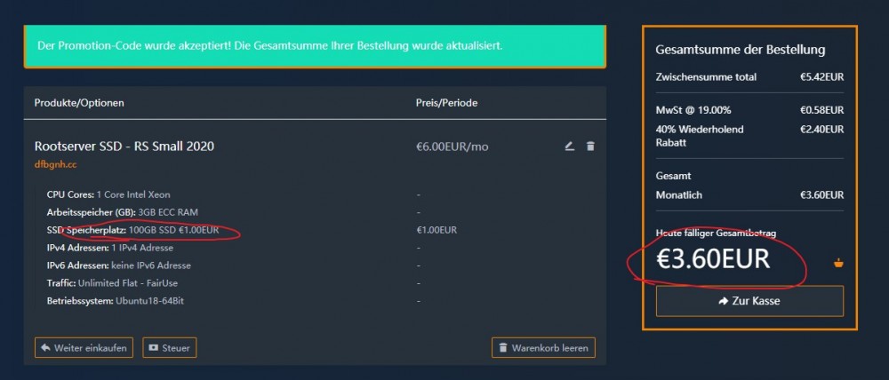Click the Produkte/Optionen column header
Viewport: 889px width, 380px height.
tap(79, 103)
